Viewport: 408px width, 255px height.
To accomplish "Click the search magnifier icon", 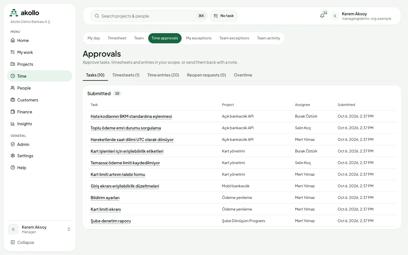I will [97, 16].
